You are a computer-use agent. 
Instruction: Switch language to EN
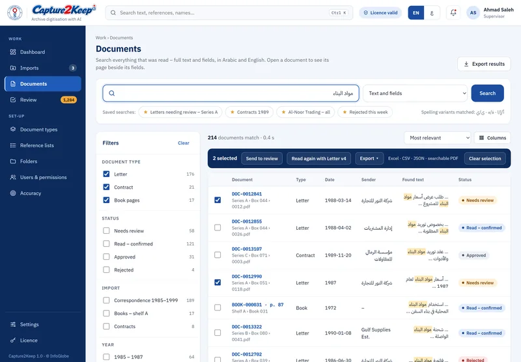[416, 12]
